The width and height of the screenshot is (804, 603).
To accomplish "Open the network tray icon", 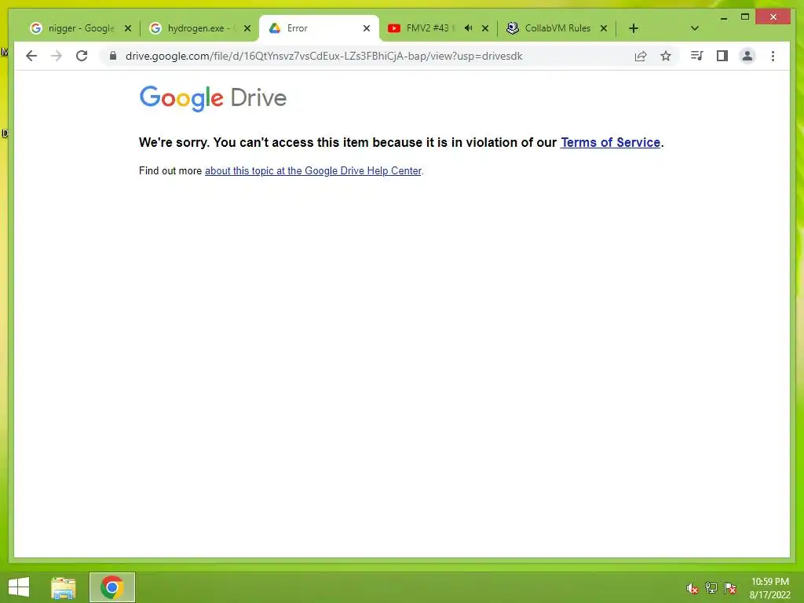I will click(x=711, y=587).
